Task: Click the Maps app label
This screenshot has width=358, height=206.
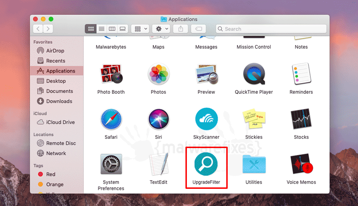Action: point(159,47)
